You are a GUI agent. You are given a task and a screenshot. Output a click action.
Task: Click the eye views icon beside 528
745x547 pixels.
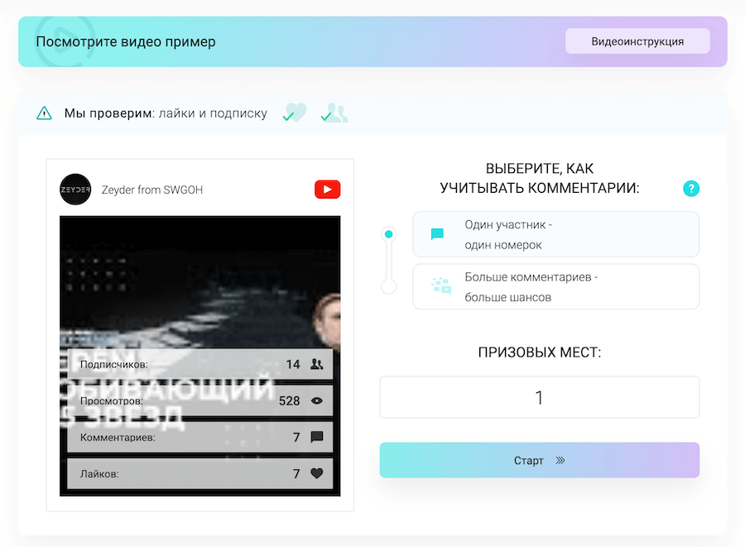(317, 401)
